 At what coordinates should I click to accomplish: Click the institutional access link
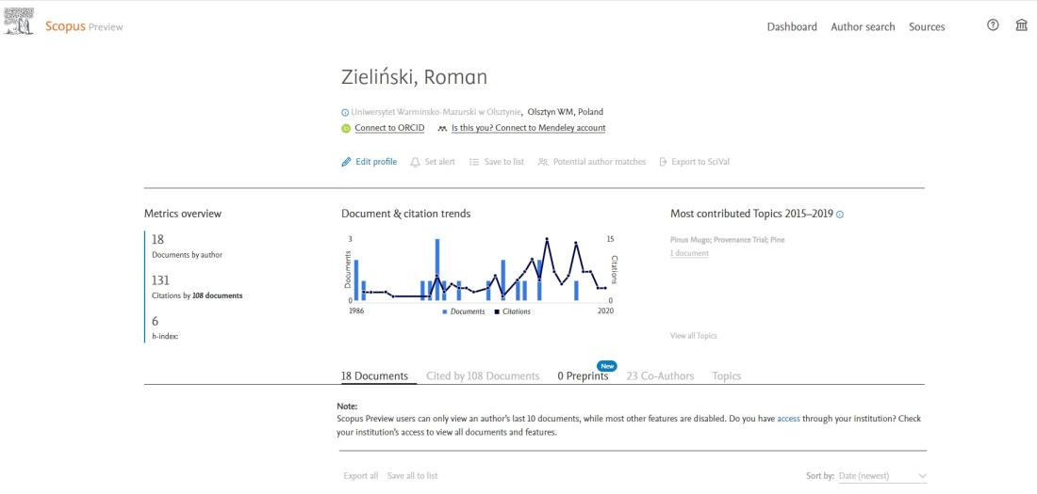click(788, 419)
